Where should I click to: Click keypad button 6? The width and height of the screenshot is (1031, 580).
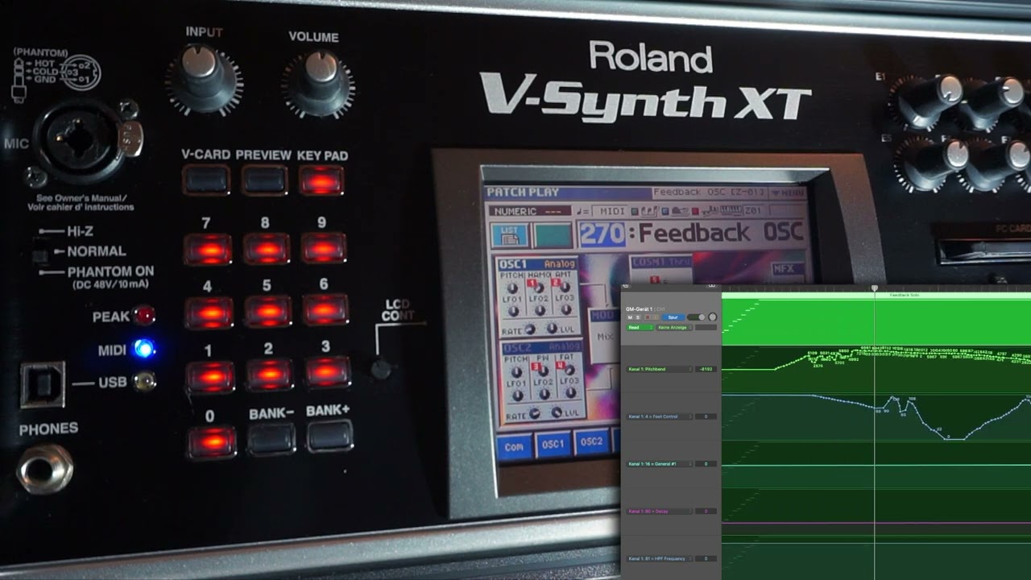pyautogui.click(x=325, y=309)
